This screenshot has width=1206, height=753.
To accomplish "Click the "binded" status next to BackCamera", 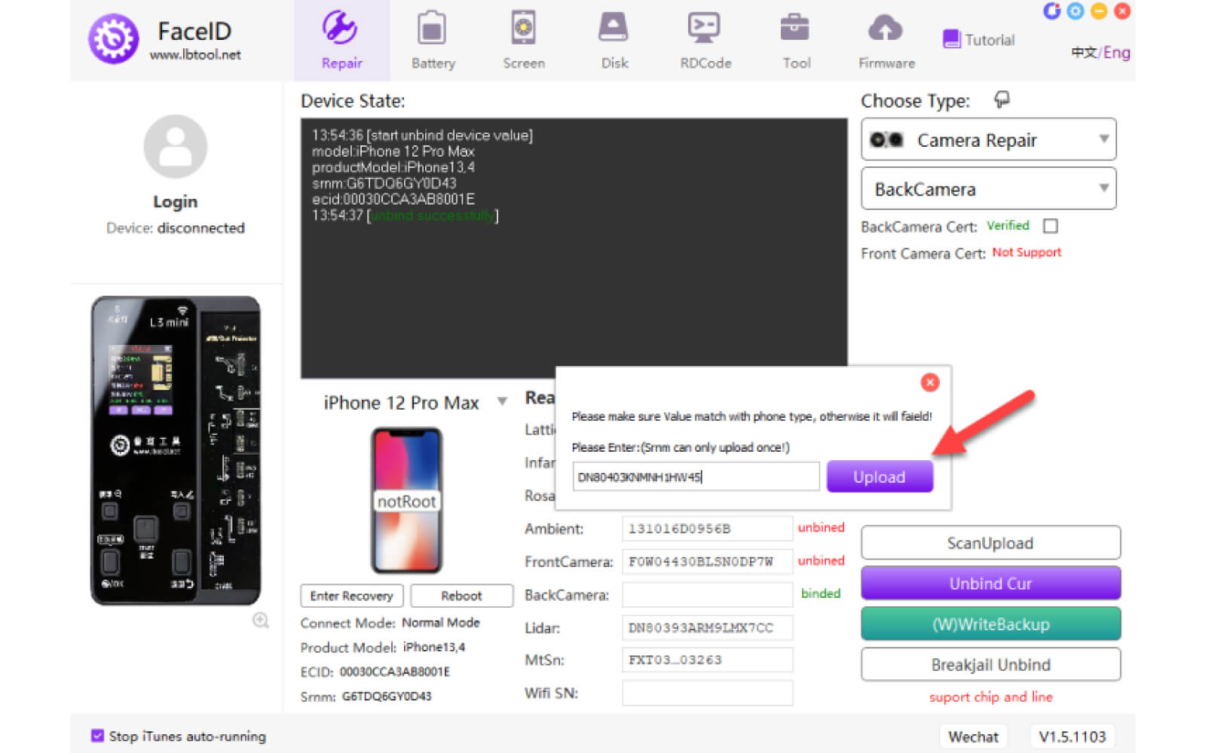I will (x=820, y=594).
